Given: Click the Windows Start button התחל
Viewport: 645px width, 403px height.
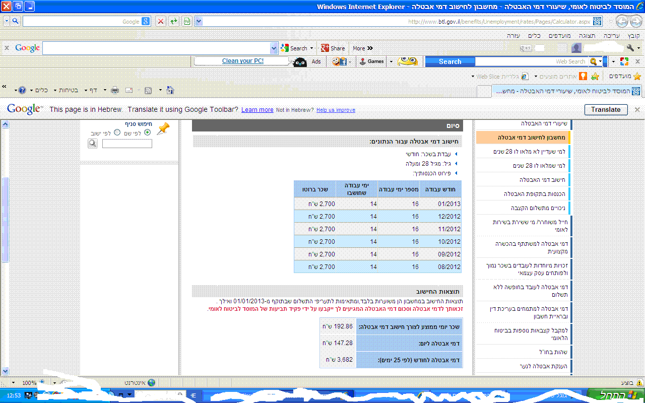Looking at the screenshot, I should (616, 395).
